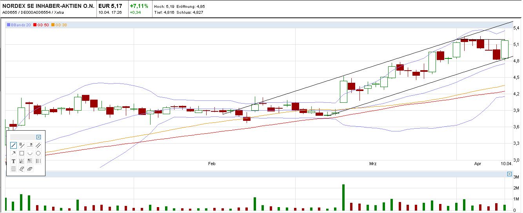
Task: Close the volume panel
Action: point(509,174)
